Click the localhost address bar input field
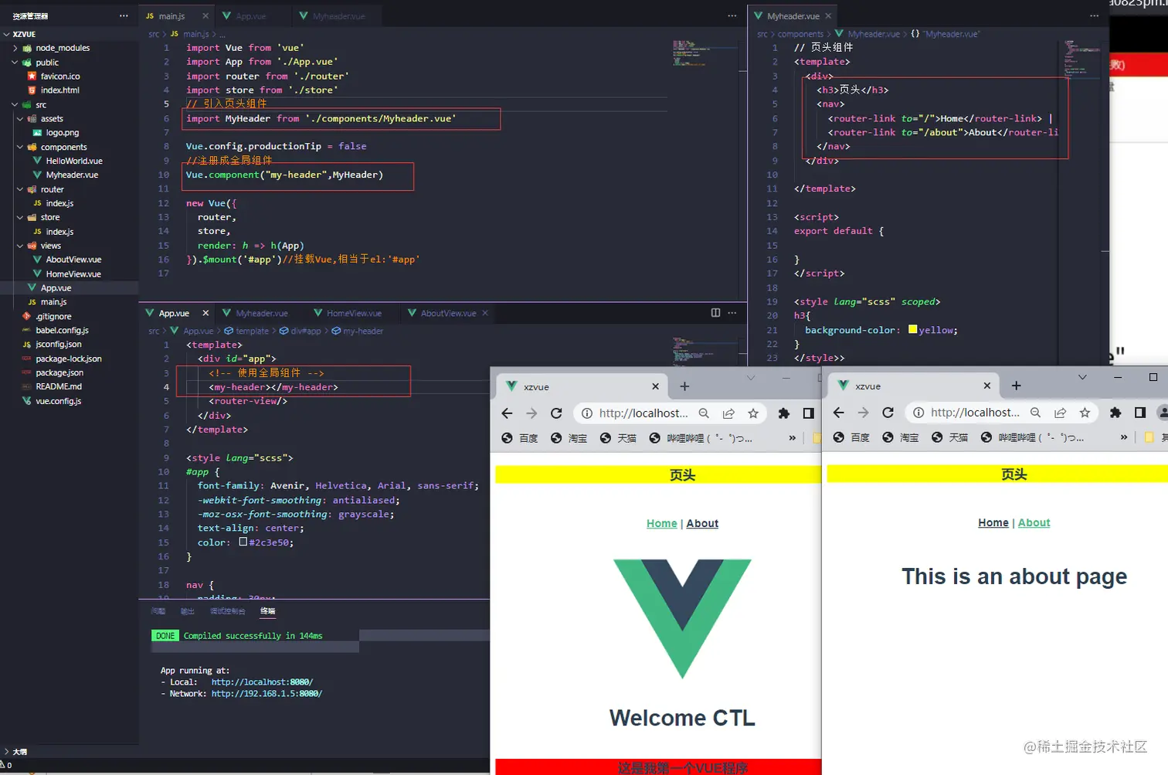The height and width of the screenshot is (775, 1168). point(643,413)
